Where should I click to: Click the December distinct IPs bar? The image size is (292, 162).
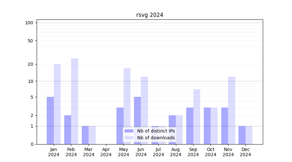242,135
